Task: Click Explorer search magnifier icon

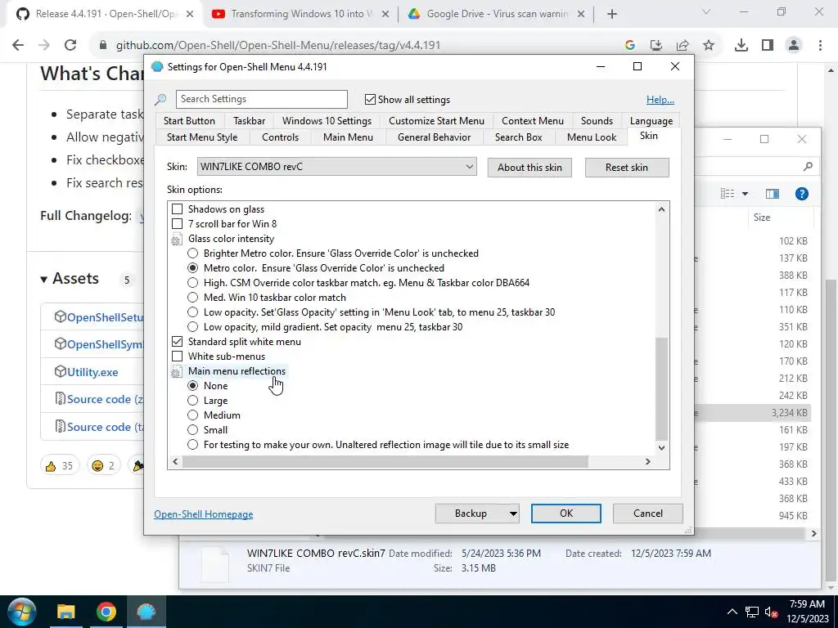Action: [x=808, y=167]
